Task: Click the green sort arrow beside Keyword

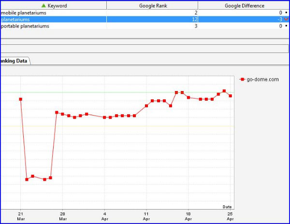Action: click(x=43, y=5)
